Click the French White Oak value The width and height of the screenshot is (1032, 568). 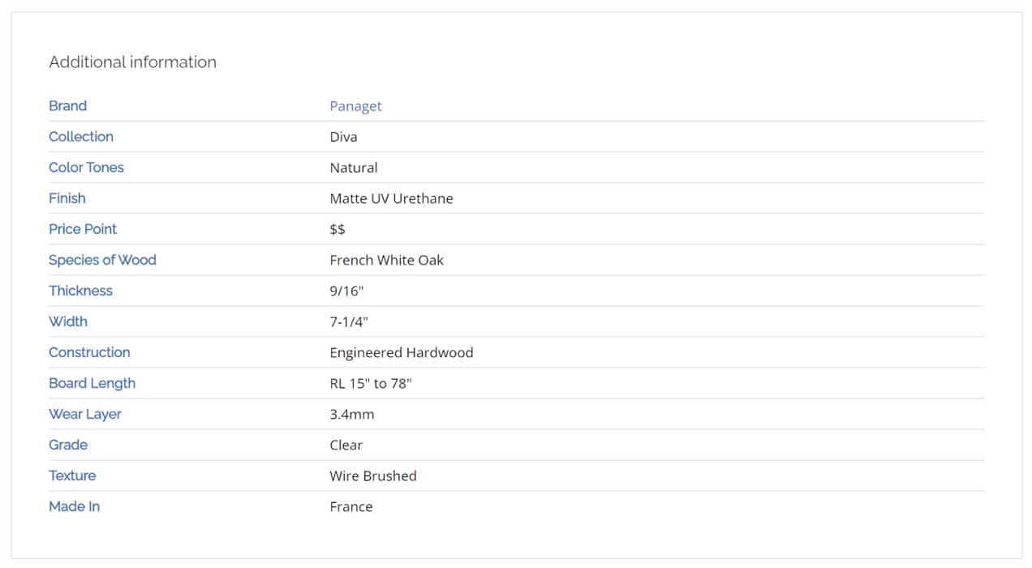click(386, 260)
